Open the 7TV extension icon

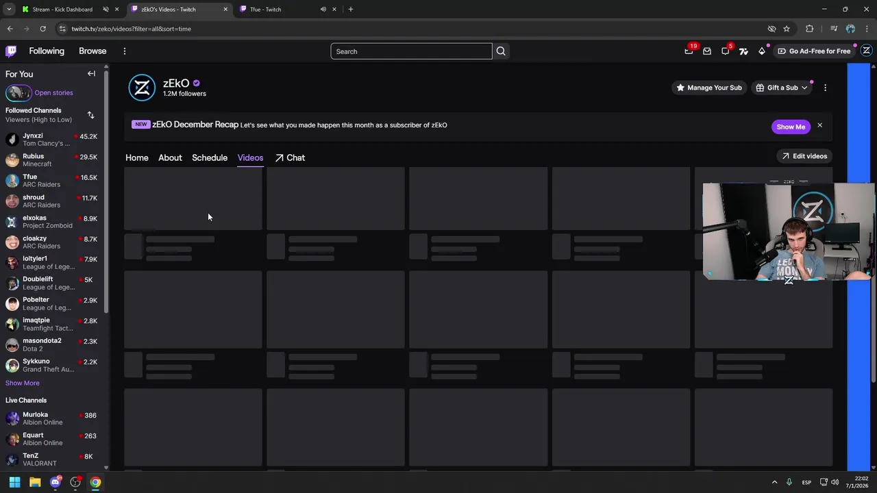pos(743,51)
